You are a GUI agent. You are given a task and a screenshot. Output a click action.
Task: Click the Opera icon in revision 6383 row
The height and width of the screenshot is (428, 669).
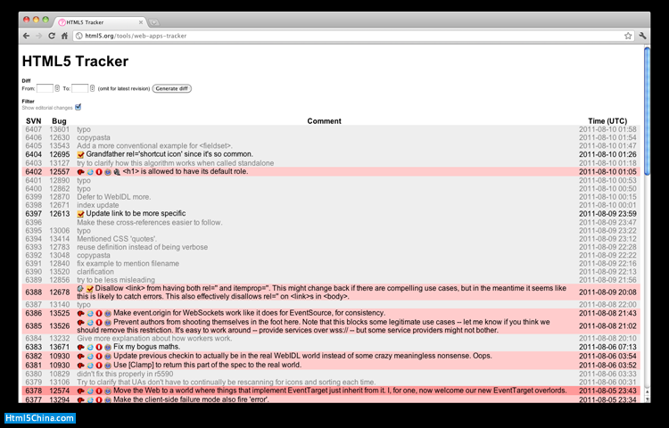(x=99, y=347)
